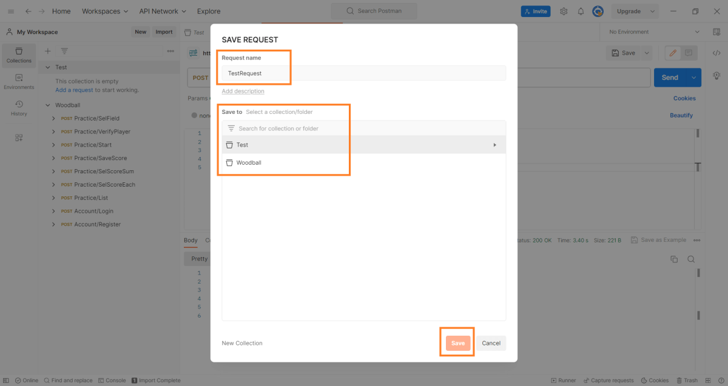
Task: Open the three-dots collections options
Action: [170, 51]
